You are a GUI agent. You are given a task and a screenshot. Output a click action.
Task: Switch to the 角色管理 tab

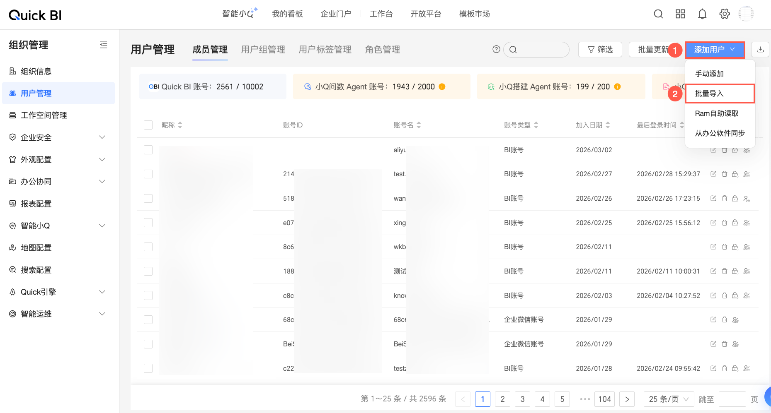[383, 50]
